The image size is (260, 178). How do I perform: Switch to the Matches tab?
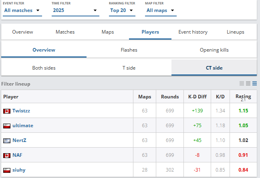tap(65, 32)
